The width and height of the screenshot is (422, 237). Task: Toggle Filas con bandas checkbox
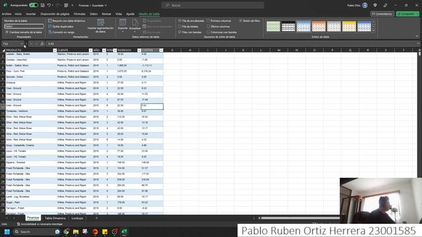point(180,32)
